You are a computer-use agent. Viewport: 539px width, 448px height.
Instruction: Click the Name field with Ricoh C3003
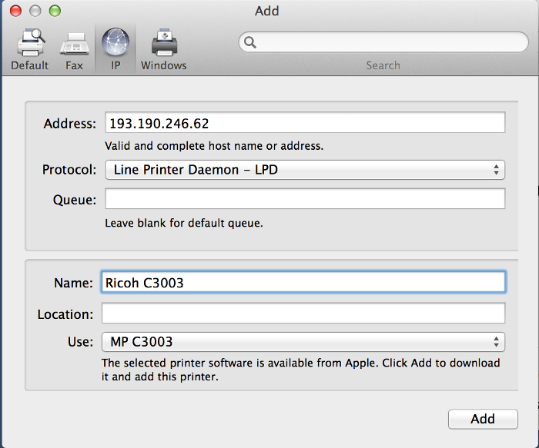pos(304,283)
